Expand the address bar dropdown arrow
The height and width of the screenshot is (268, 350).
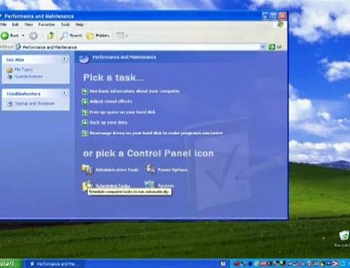point(263,47)
